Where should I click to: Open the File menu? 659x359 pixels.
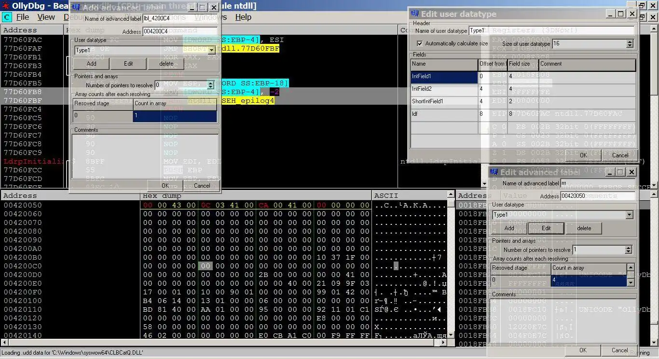(x=23, y=17)
